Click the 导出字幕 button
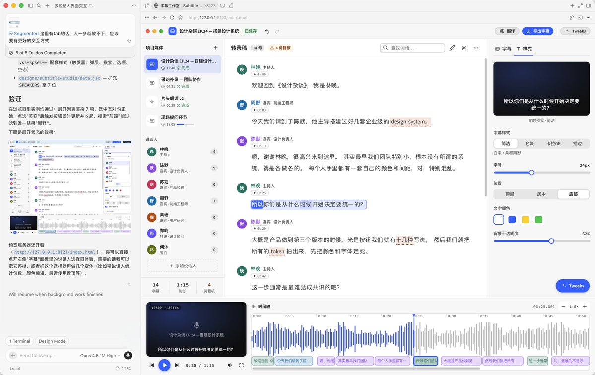 pos(538,31)
